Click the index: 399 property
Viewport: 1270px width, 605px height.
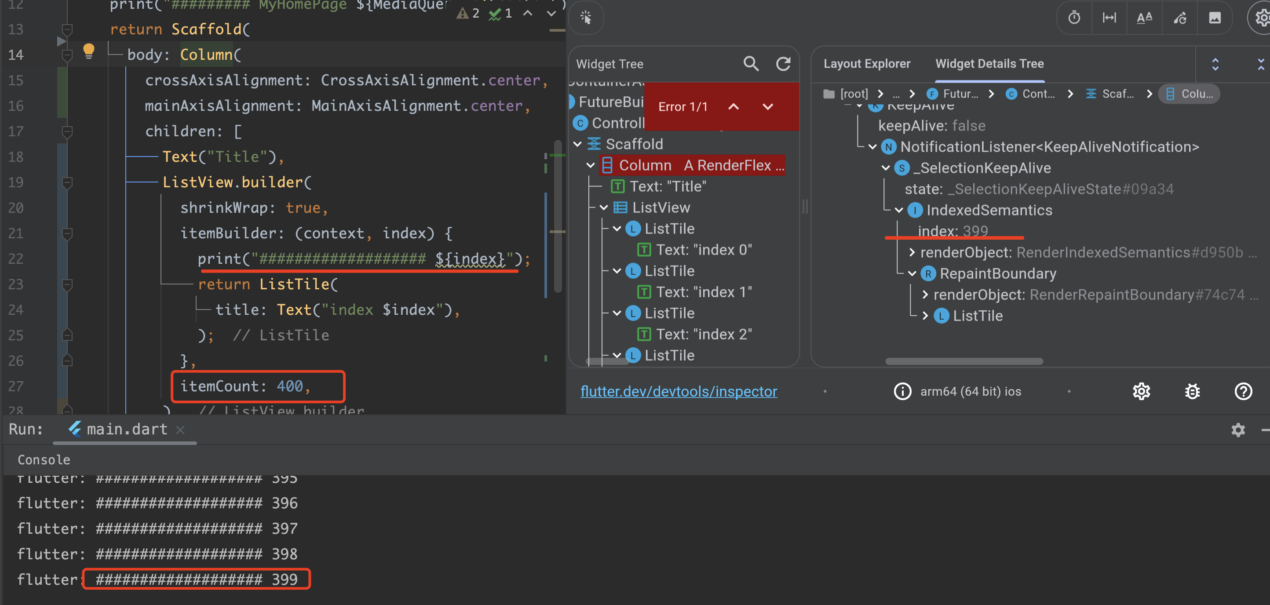tap(953, 231)
